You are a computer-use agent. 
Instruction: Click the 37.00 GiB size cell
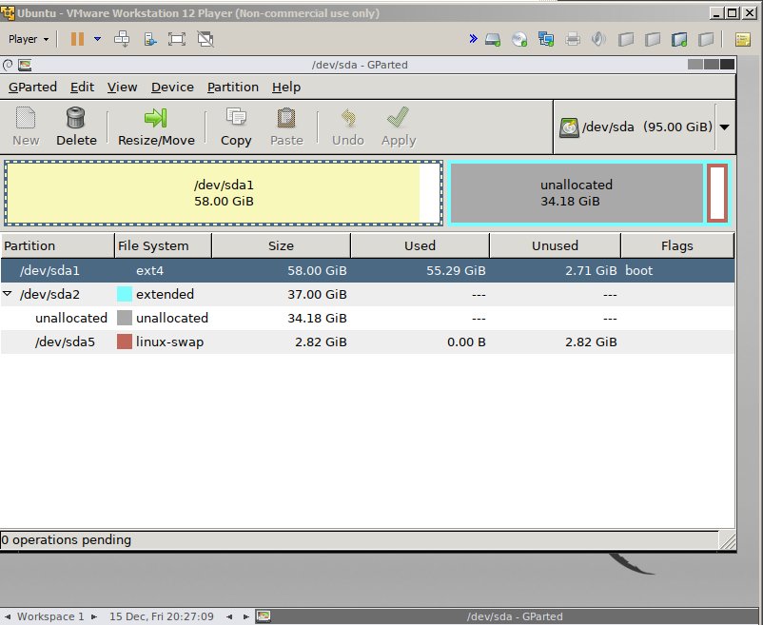[317, 294]
